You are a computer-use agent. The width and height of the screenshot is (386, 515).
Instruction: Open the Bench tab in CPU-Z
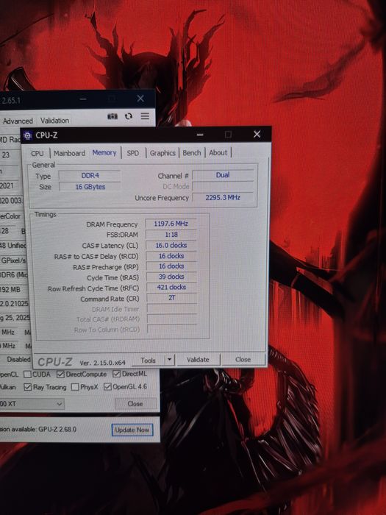click(x=192, y=153)
